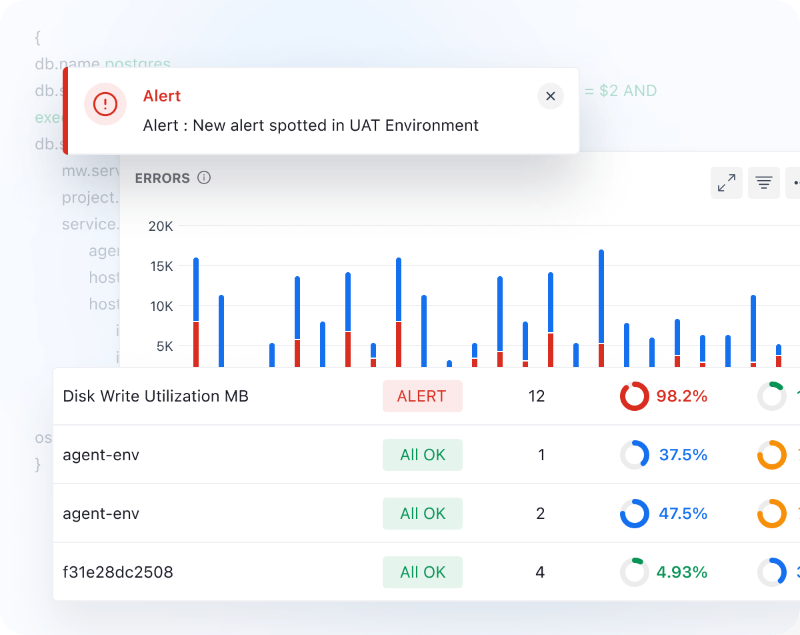Click the 47.5% blue donut gauge
This screenshot has height=635, width=800.
[x=635, y=514]
